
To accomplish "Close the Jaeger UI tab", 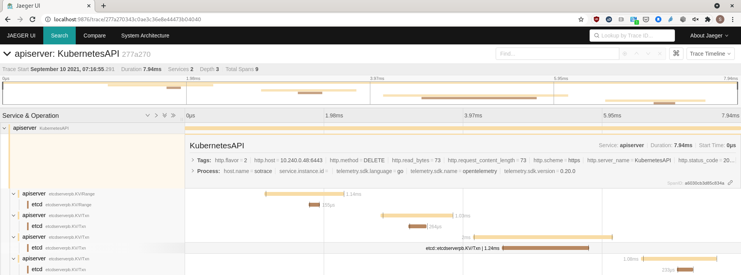I will pyautogui.click(x=88, y=6).
